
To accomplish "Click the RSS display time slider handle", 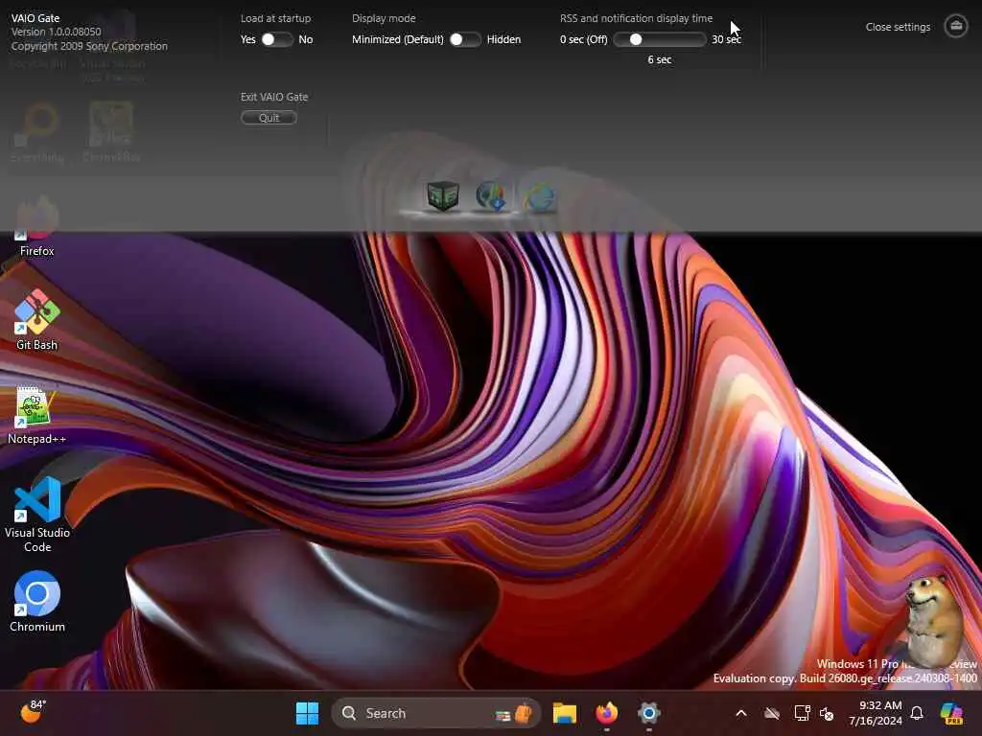I will coord(636,39).
